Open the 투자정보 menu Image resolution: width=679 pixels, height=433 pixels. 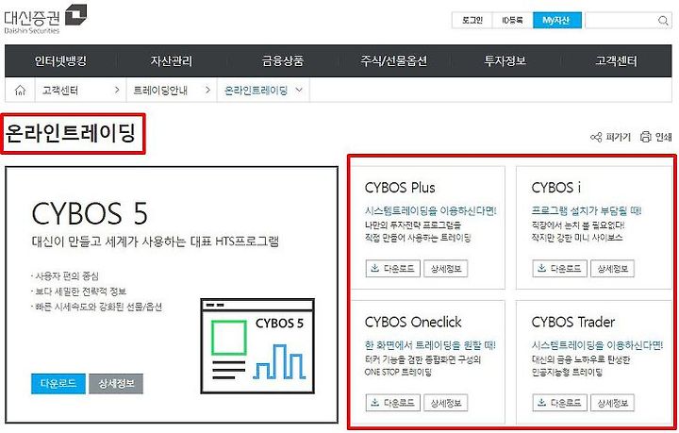pyautogui.click(x=505, y=60)
